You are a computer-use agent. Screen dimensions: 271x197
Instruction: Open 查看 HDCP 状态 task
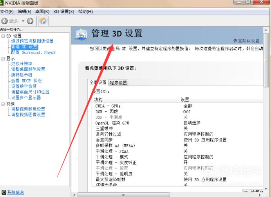pyautogui.click(x=27, y=81)
